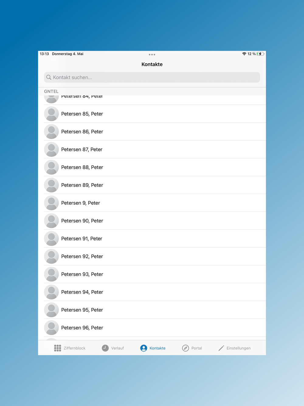The image size is (304, 406).
Task: Tap the 13:13 clock in status bar
Action: click(44, 54)
